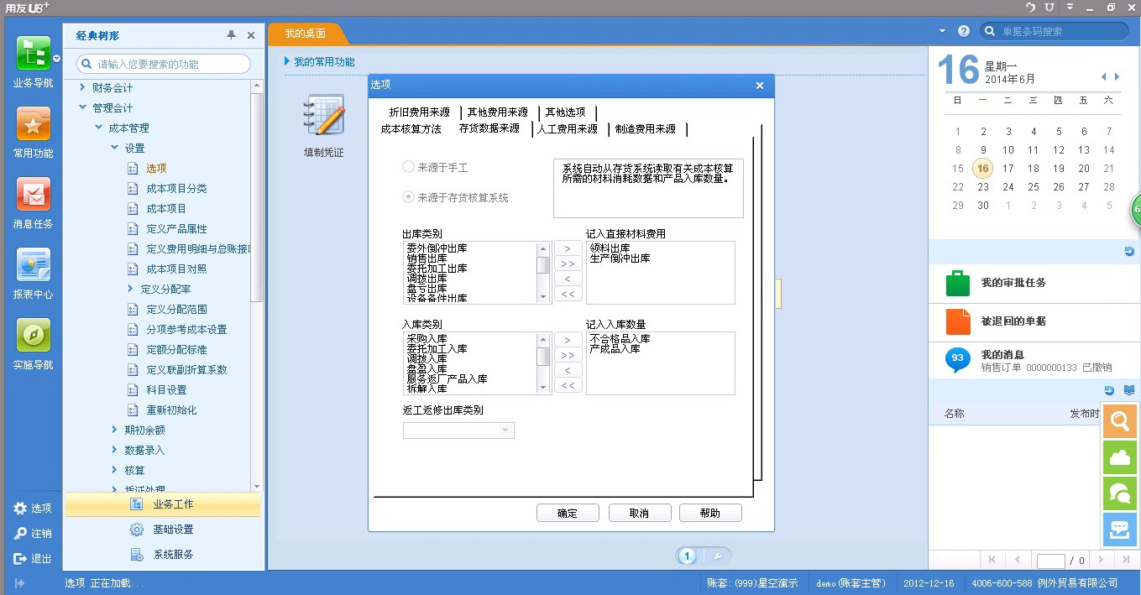Switch to 人工费用来源 tab
1141x595 pixels.
point(568,129)
